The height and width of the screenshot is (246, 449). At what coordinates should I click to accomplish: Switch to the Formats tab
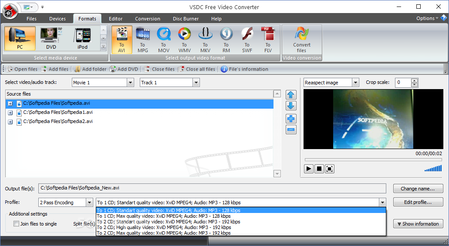coord(88,19)
